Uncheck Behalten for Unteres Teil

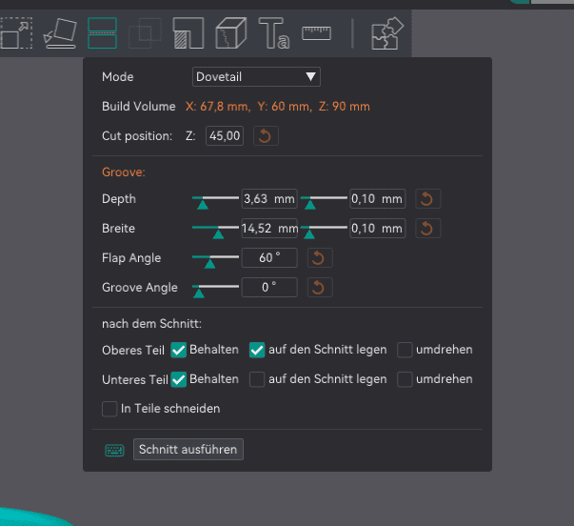[179, 379]
